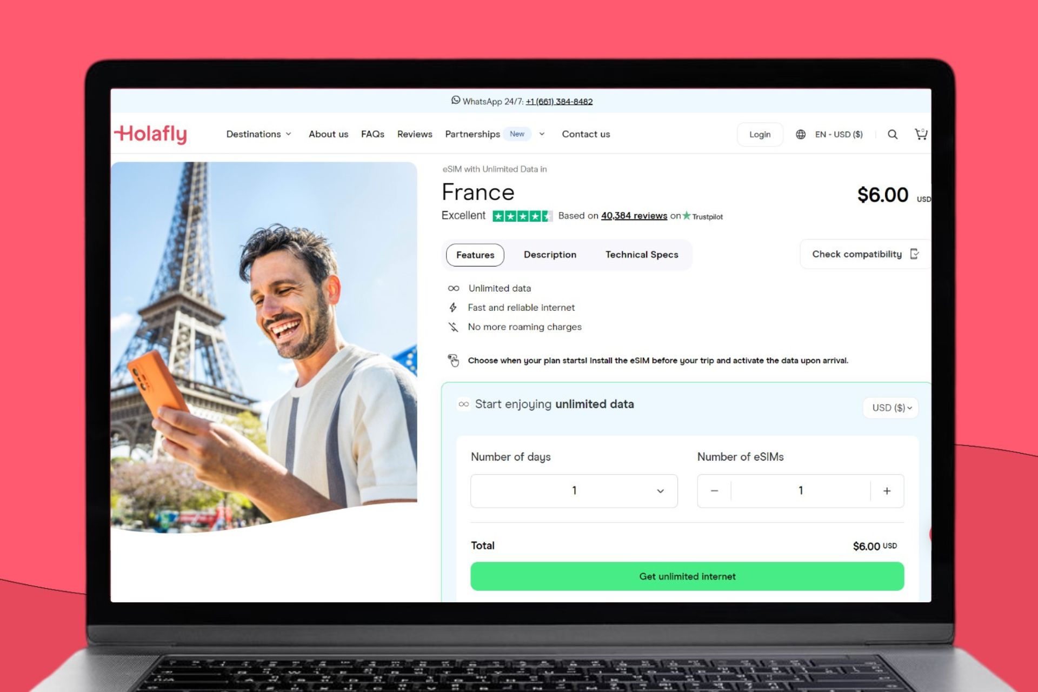The height and width of the screenshot is (692, 1038).
Task: Click the no roaming charges icon
Action: [x=453, y=326]
